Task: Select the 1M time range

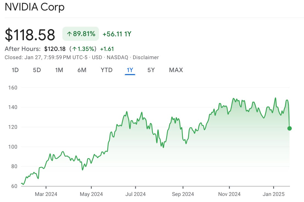Action: pos(59,70)
